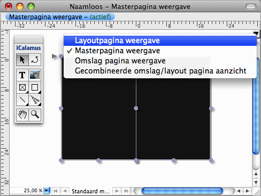
Task: Select the magnifier zoom tool
Action: click(35, 115)
